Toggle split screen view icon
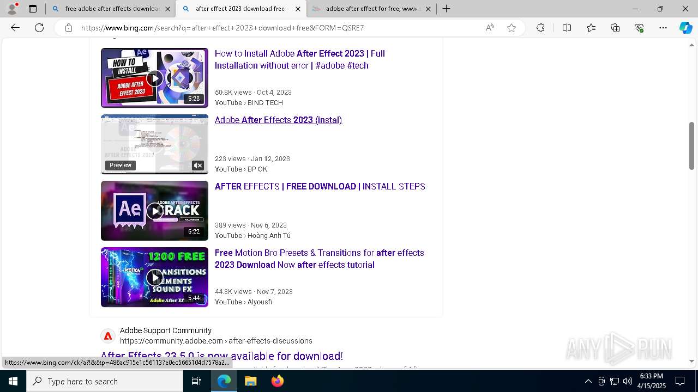 click(567, 28)
